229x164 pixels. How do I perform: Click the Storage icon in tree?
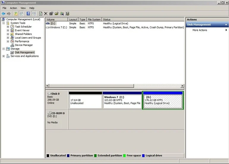pyautogui.click(x=8, y=49)
